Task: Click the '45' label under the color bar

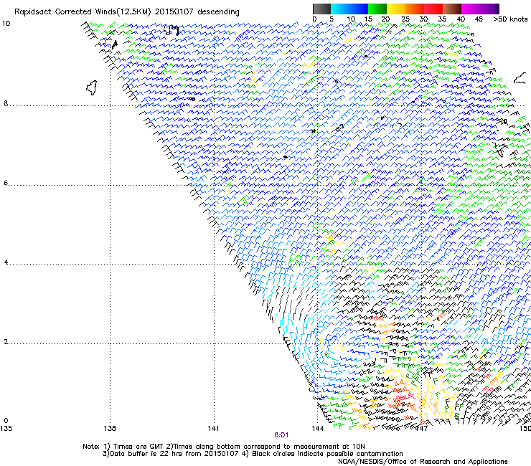Action: pyautogui.click(x=479, y=19)
